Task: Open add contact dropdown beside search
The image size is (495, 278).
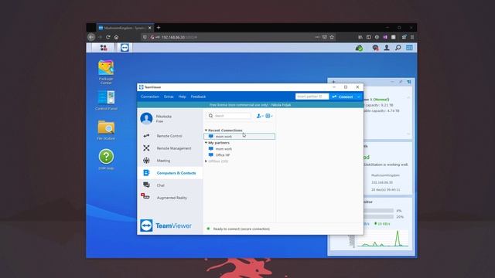Action: (260, 116)
